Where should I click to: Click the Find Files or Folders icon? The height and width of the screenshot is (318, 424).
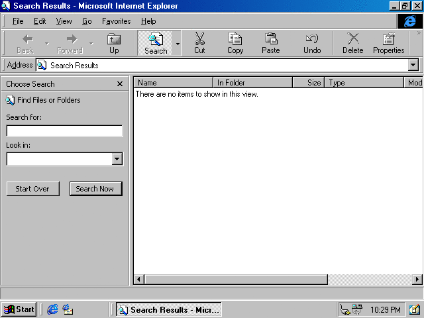point(11,100)
